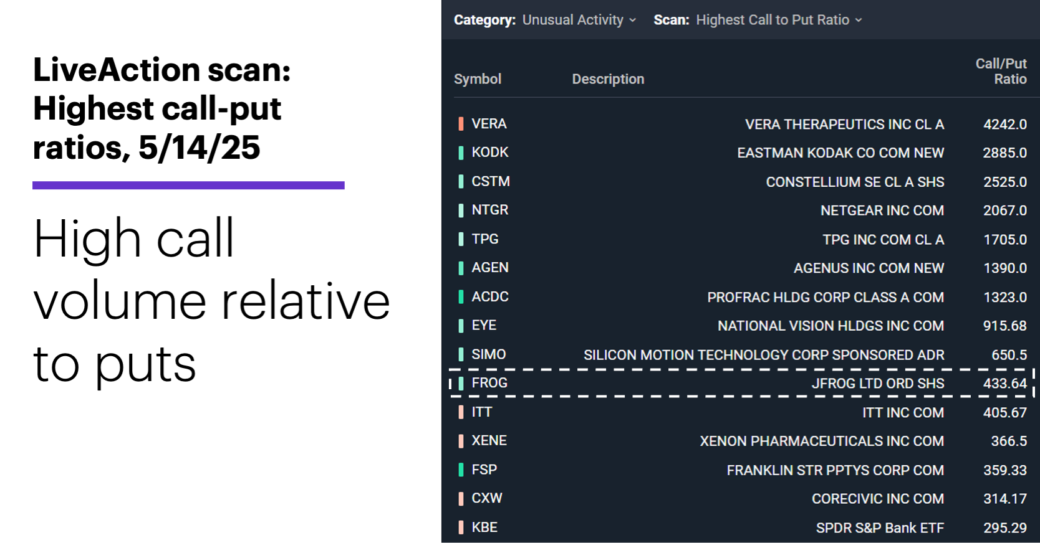Sort by the Symbol column header
This screenshot has width=1040, height=543.
point(478,79)
